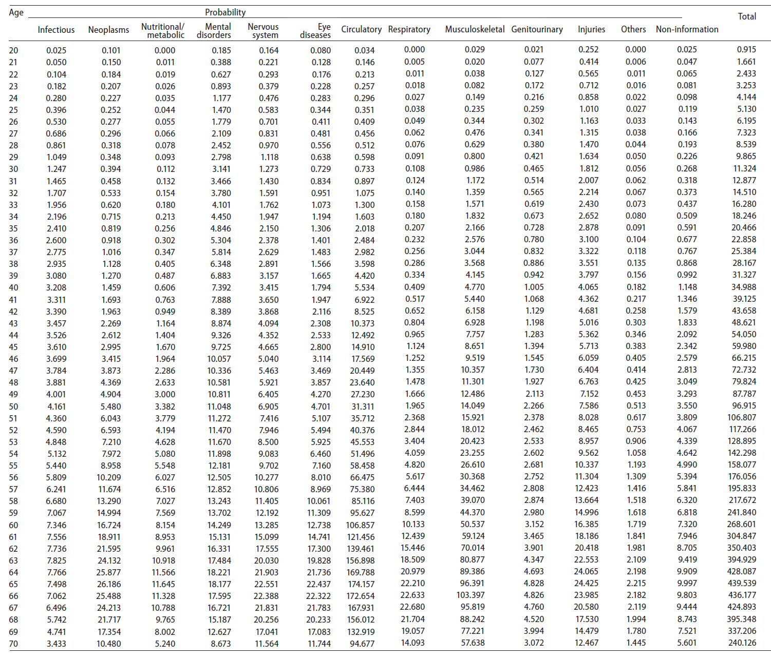
Task: Select the Circulatory column header
Action: tap(361, 29)
